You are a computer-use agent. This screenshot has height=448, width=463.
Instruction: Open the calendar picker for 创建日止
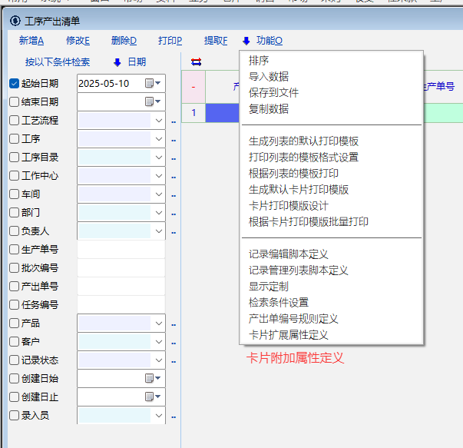coord(154,397)
